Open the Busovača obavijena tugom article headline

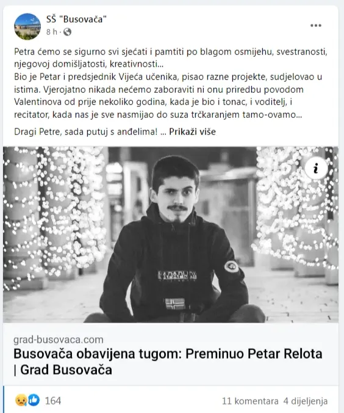click(x=168, y=362)
